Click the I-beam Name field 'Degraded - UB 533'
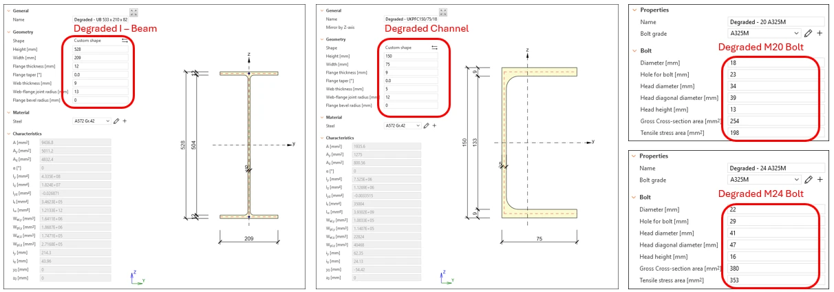Image resolution: width=834 pixels, height=292 pixels. coord(100,19)
